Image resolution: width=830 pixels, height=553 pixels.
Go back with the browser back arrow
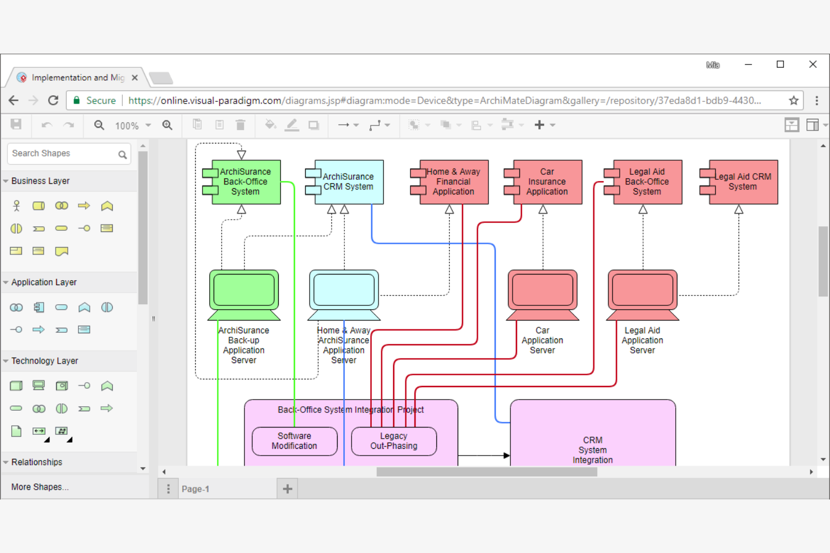tap(13, 100)
